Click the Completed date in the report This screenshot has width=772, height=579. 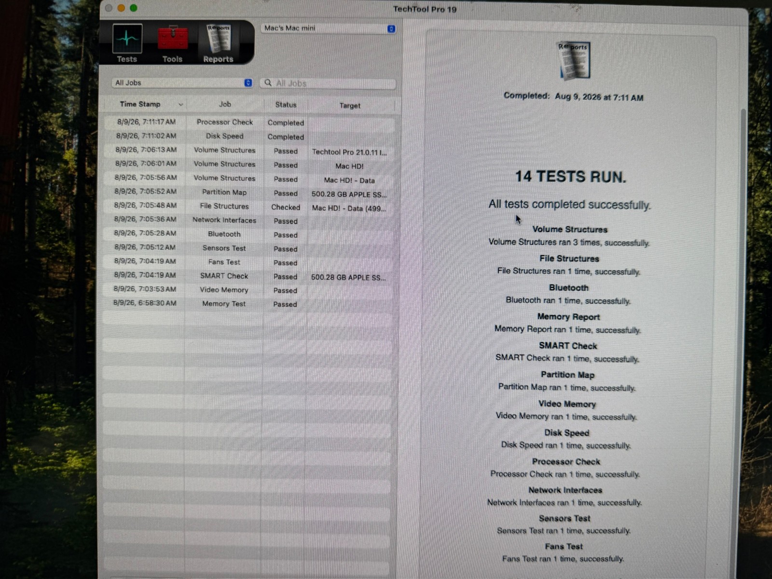click(573, 96)
